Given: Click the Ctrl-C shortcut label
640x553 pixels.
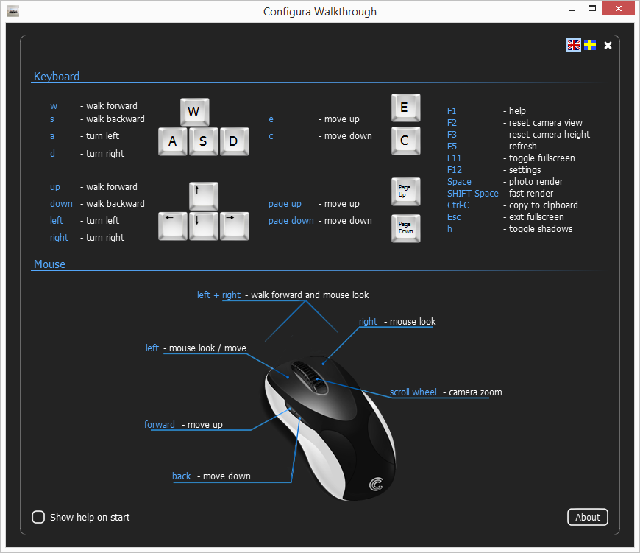Looking at the screenshot, I should tap(458, 205).
